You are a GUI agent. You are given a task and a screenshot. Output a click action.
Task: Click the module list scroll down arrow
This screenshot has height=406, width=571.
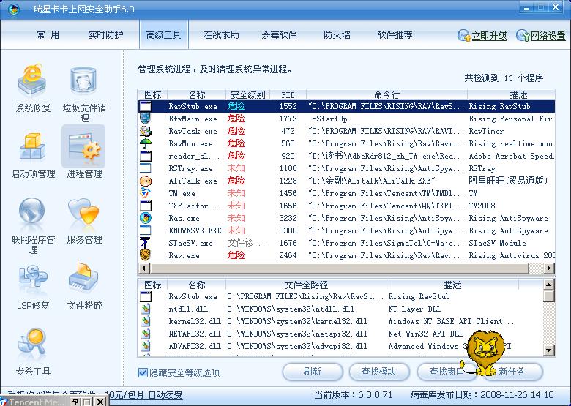click(x=549, y=350)
